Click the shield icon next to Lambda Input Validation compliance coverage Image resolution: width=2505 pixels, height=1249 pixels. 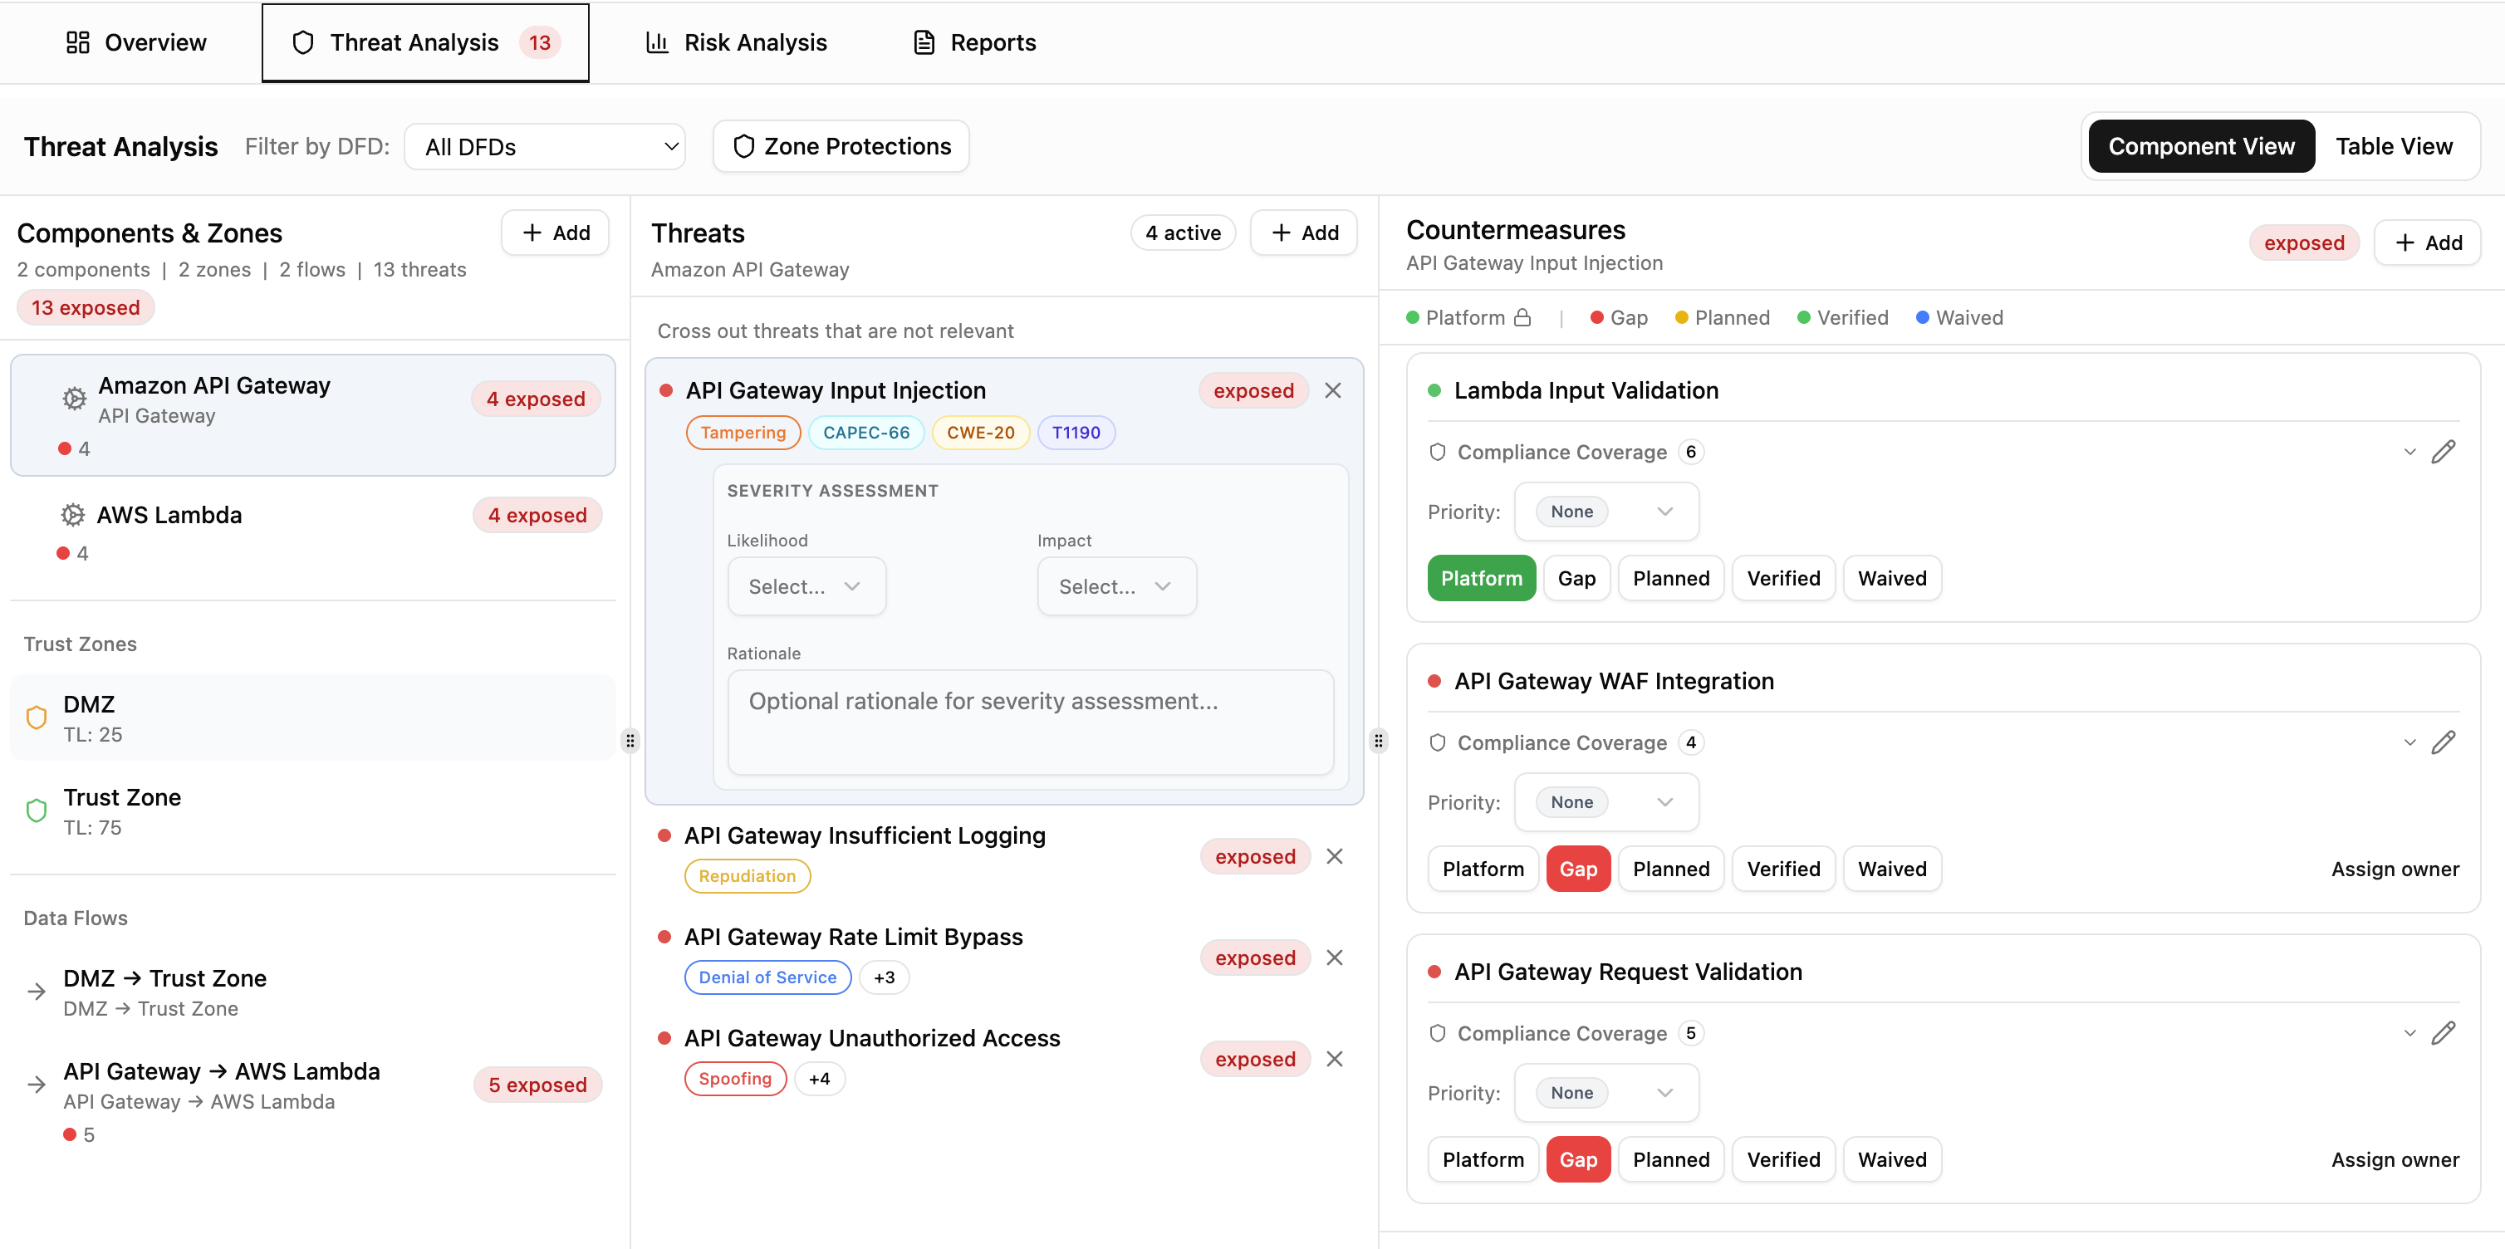click(1437, 451)
